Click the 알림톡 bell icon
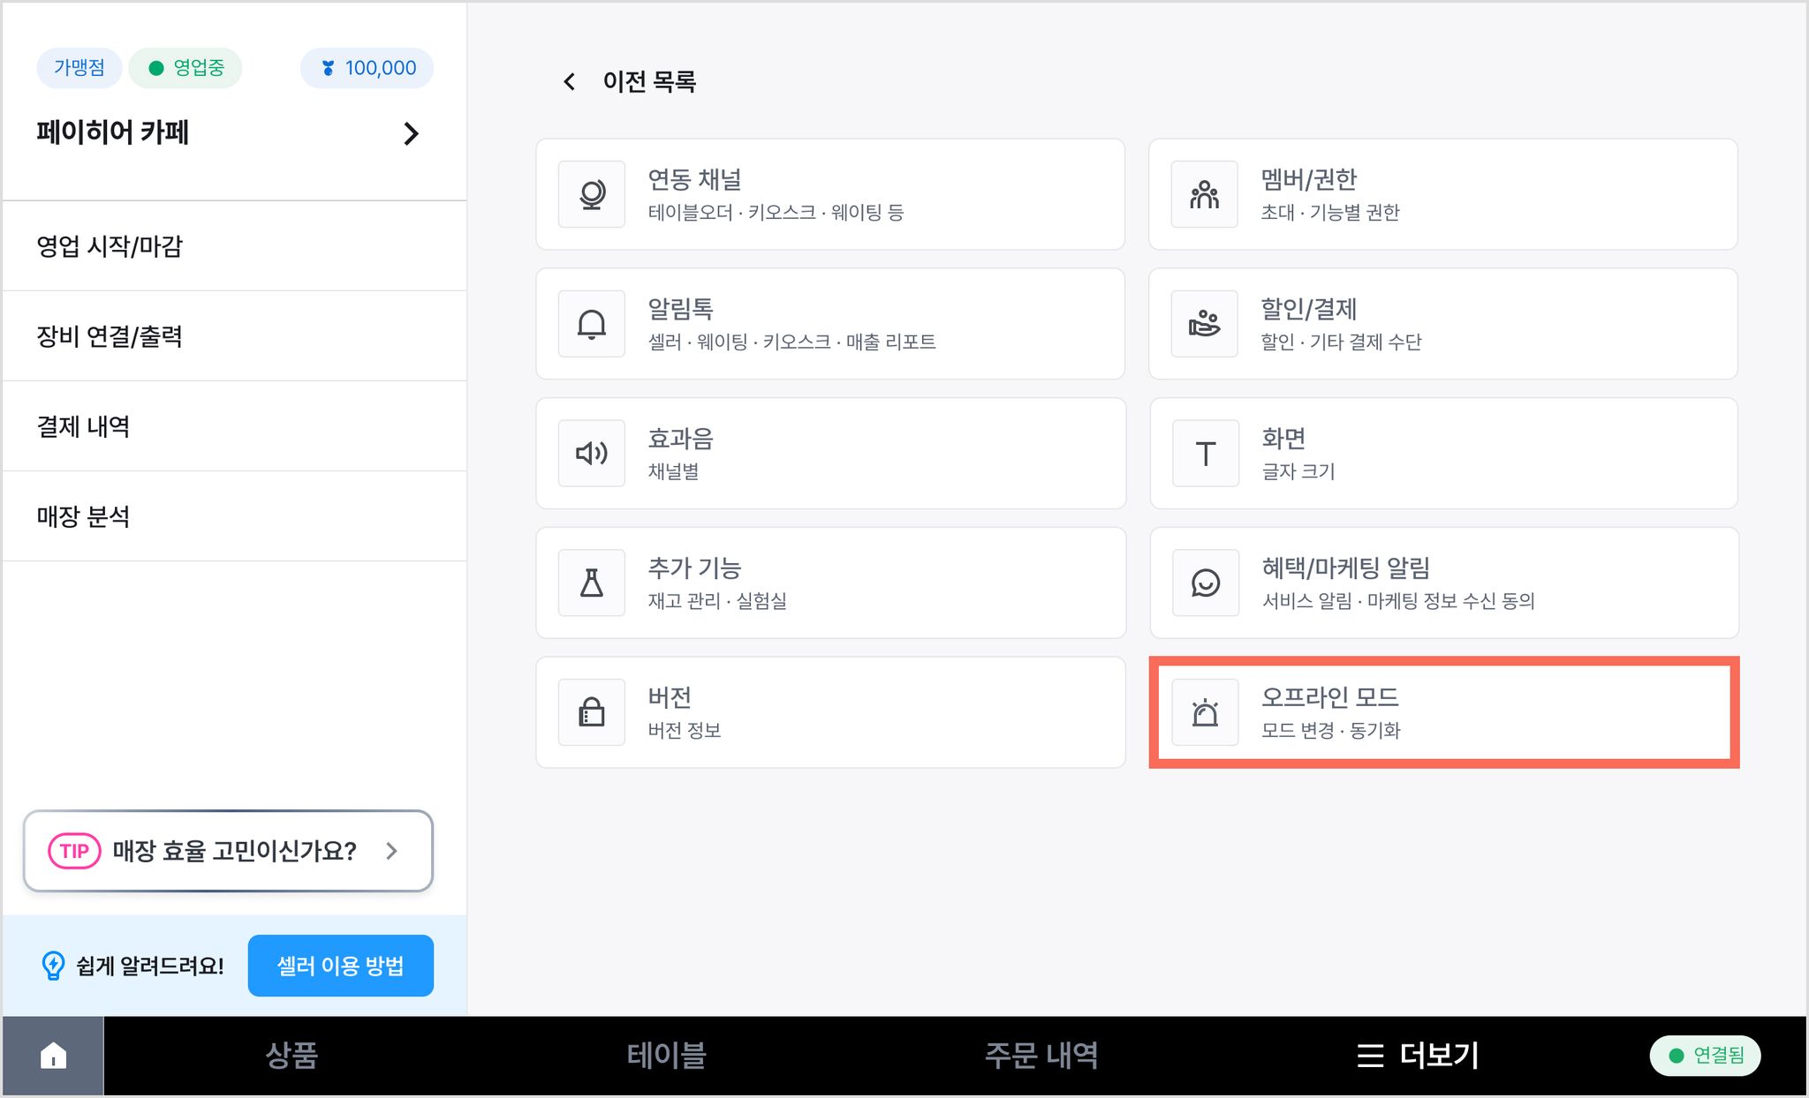 point(592,324)
